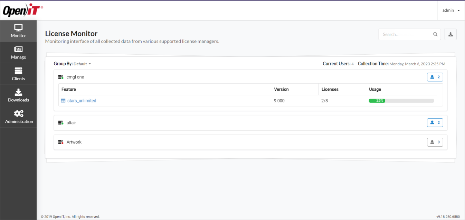Open the Clients section in the sidebar
465x220 pixels.
tap(18, 74)
